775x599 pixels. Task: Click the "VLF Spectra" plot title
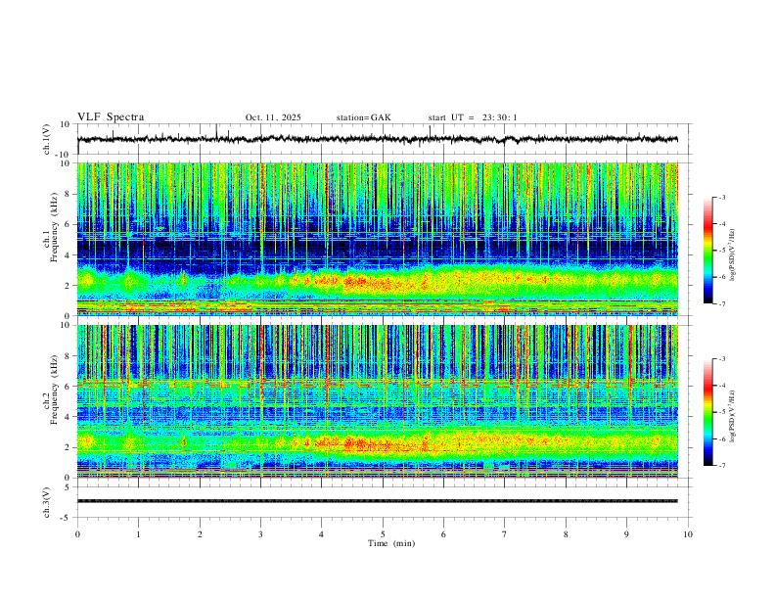(x=111, y=117)
